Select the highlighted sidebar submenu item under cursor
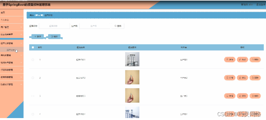Viewport: 266px width, 120px height. 12,50
